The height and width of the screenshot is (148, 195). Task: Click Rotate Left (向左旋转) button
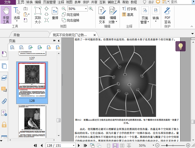tap(70, 15)
